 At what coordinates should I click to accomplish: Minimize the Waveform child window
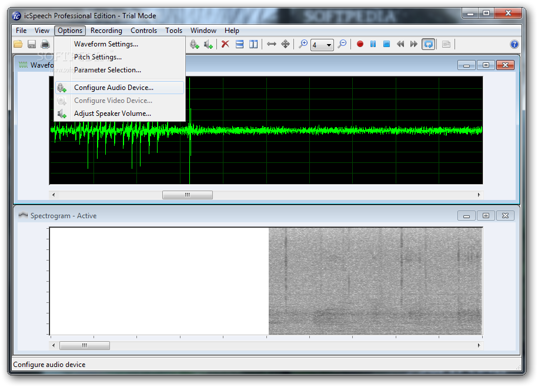pos(466,65)
